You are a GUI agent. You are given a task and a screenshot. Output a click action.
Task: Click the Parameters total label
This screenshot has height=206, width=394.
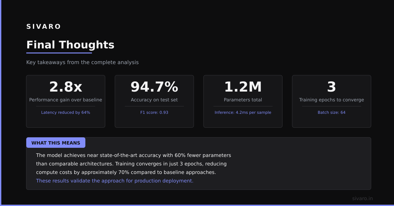[243, 100]
